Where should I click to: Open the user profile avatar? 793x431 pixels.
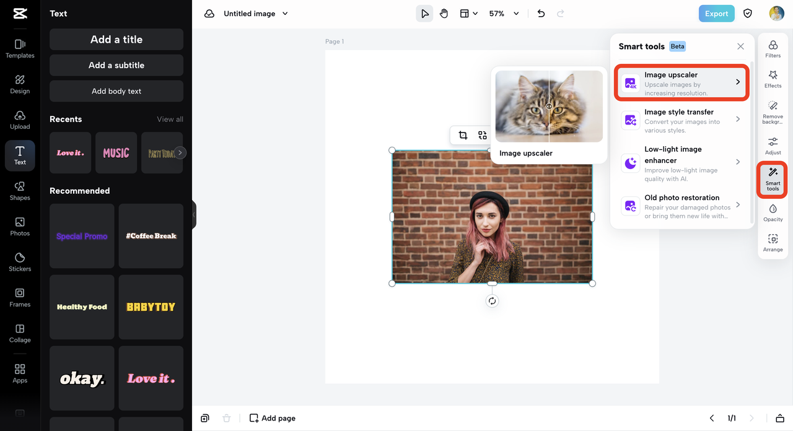pos(777,14)
